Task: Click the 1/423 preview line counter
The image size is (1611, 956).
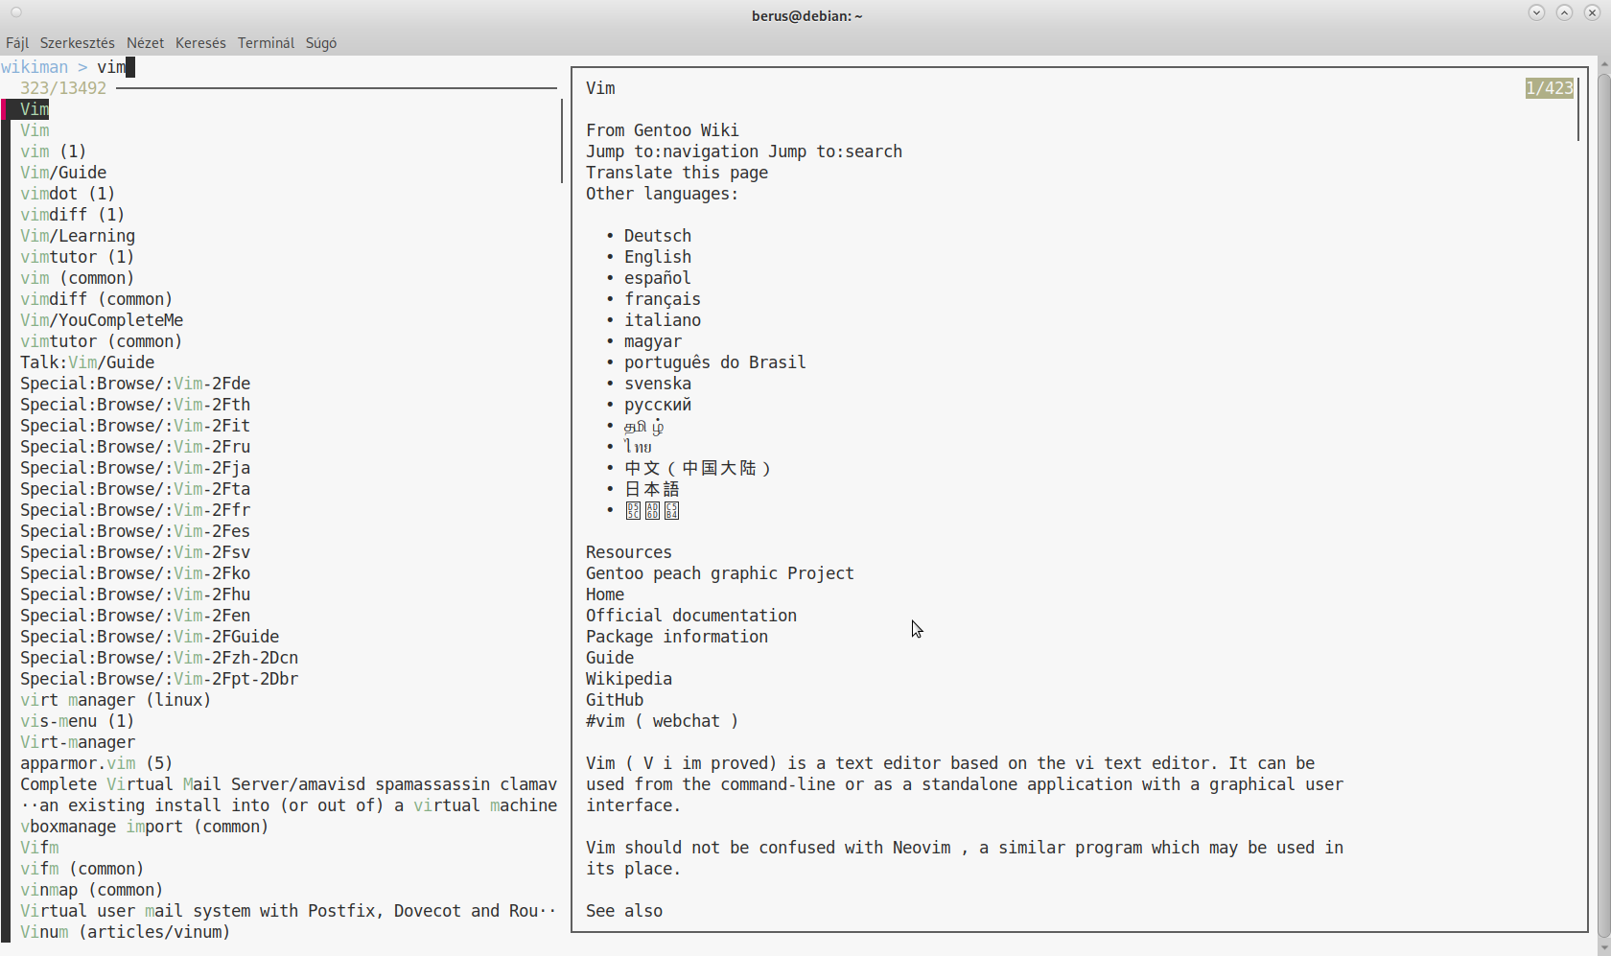Action: (1550, 88)
